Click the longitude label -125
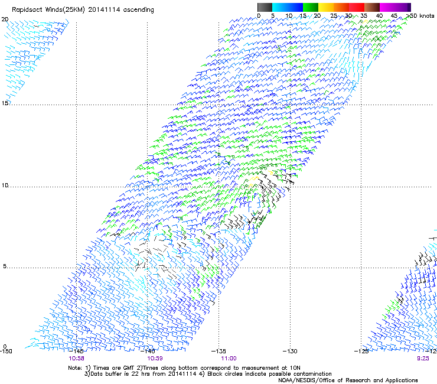 pyautogui.click(x=361, y=352)
